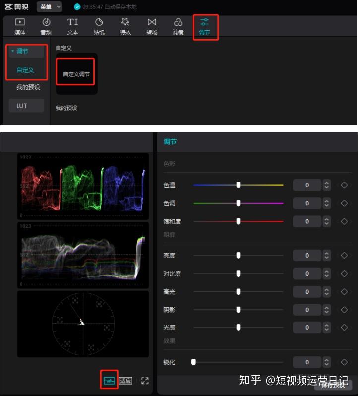Image resolution: width=358 pixels, height=396 pixels.
Task: Switch to 调节 panel tab
Action: (x=170, y=141)
